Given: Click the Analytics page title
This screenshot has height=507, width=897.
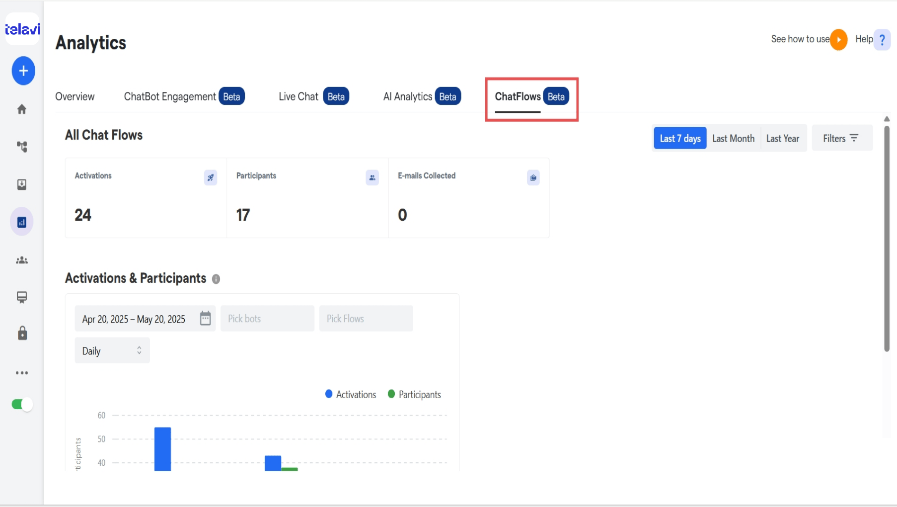Looking at the screenshot, I should pyautogui.click(x=91, y=43).
